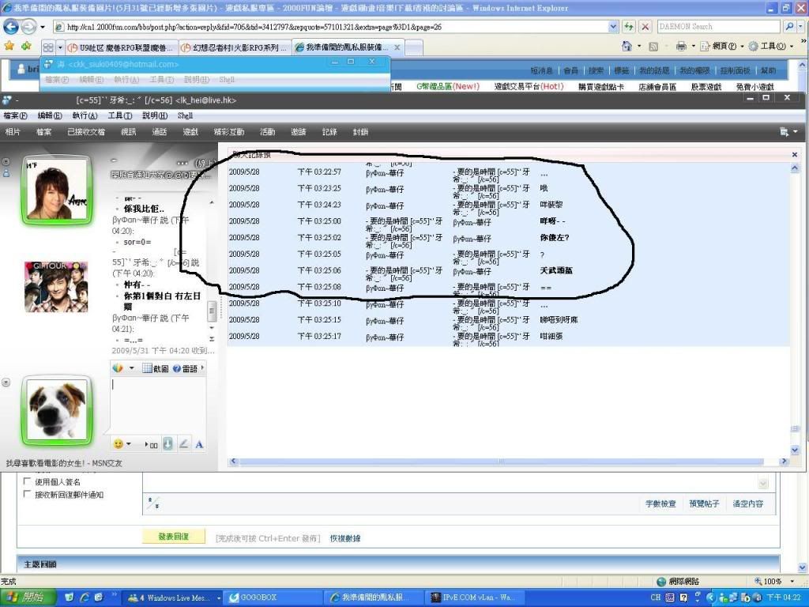The height and width of the screenshot is (607, 809).
Task: Tick the 接收新回復郵件通知 checkbox
Action: [x=28, y=495]
